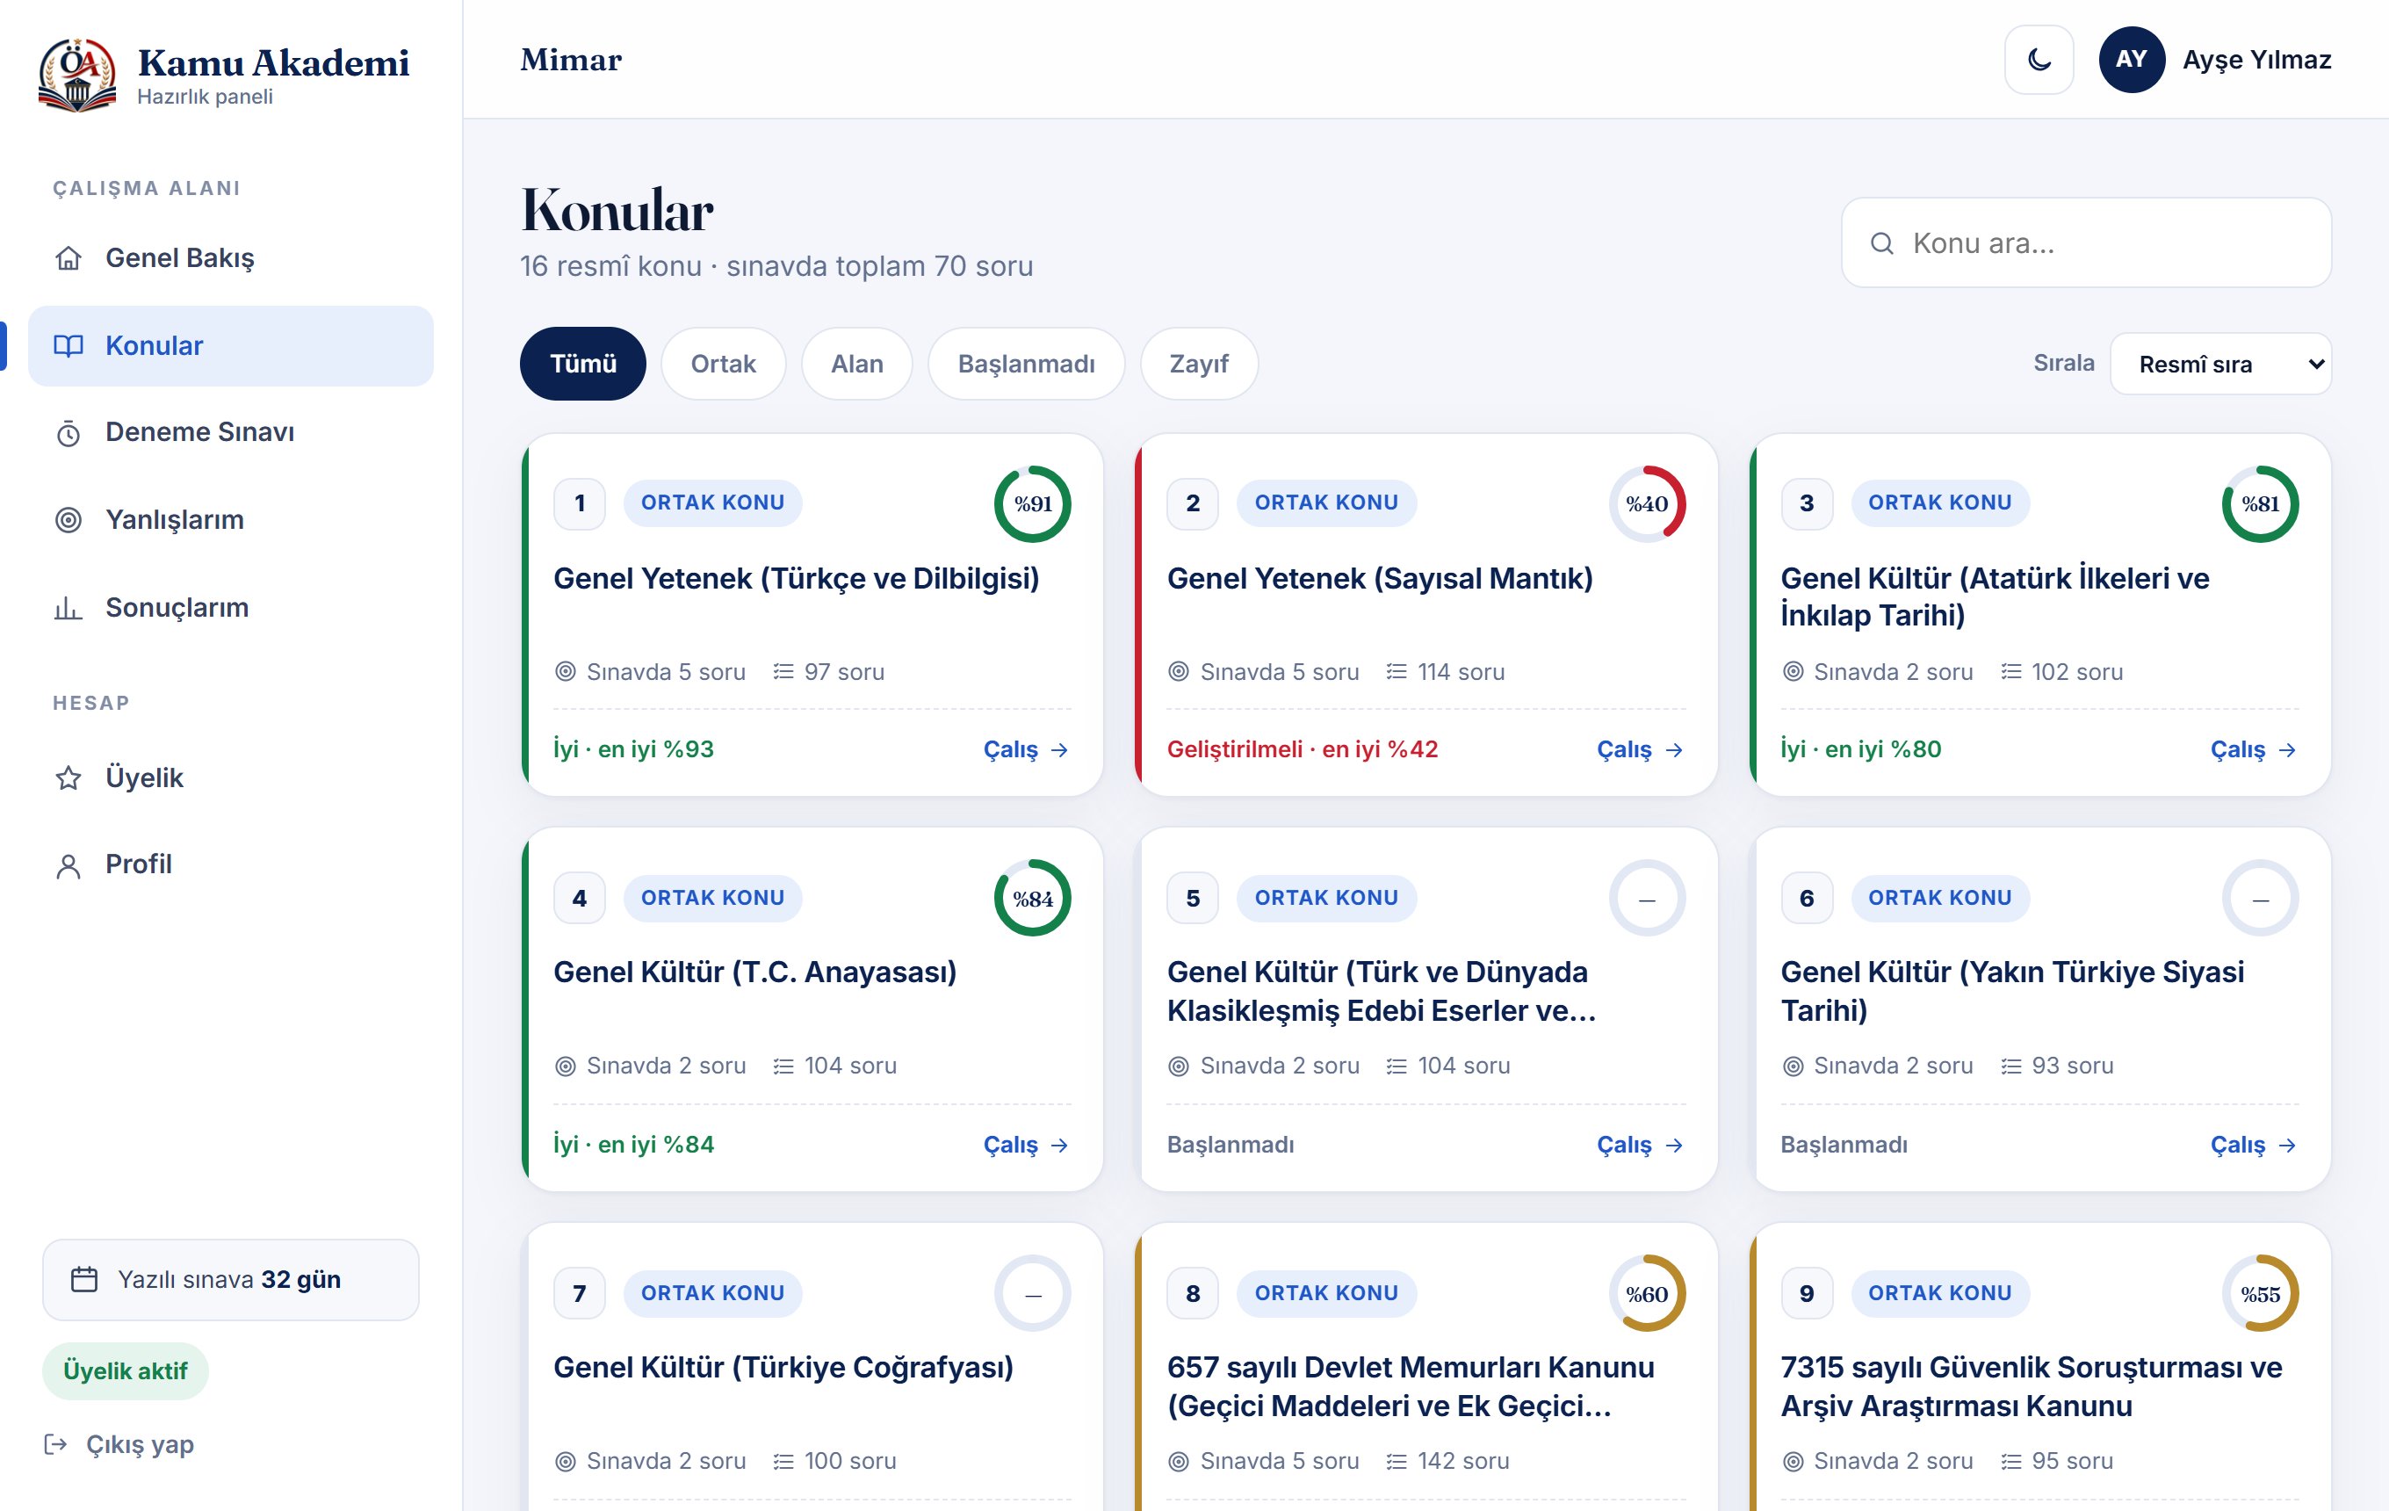The width and height of the screenshot is (2389, 1511).
Task: Click Çalış on Türkçe ve Dilbilgisi card
Action: click(x=1026, y=750)
